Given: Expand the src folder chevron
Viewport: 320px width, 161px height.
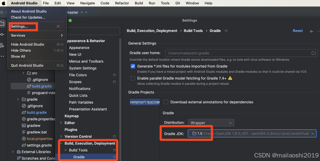Looking at the screenshot, I should point(23,73).
